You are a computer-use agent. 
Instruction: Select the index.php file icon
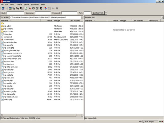pos(2,34)
